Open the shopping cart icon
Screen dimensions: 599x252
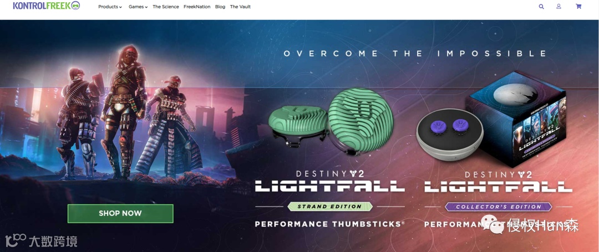[x=578, y=7]
